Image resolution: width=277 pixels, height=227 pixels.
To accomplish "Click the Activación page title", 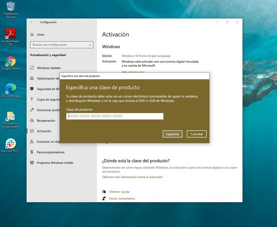I will click(115, 35).
